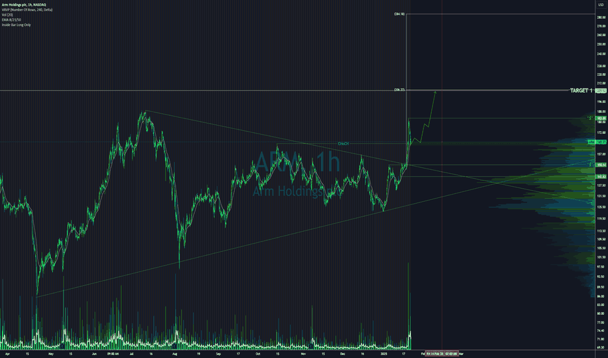Click the 2025 label on the time axis
608x358 pixels.
pos(384,353)
